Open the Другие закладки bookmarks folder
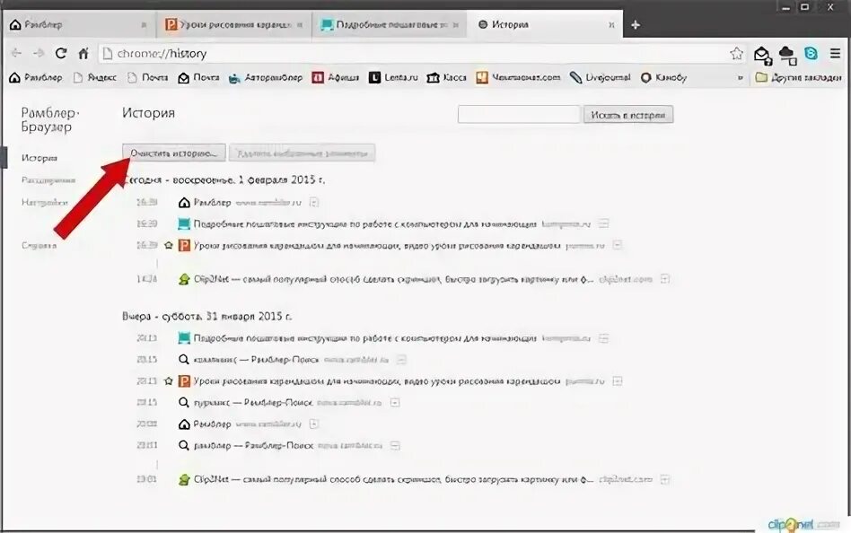851x533 pixels. [x=798, y=77]
